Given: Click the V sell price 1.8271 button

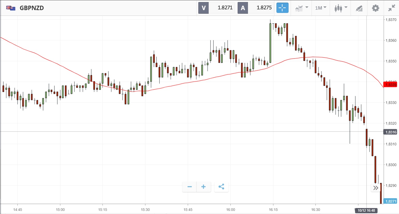Looking at the screenshot, I should 217,8.
